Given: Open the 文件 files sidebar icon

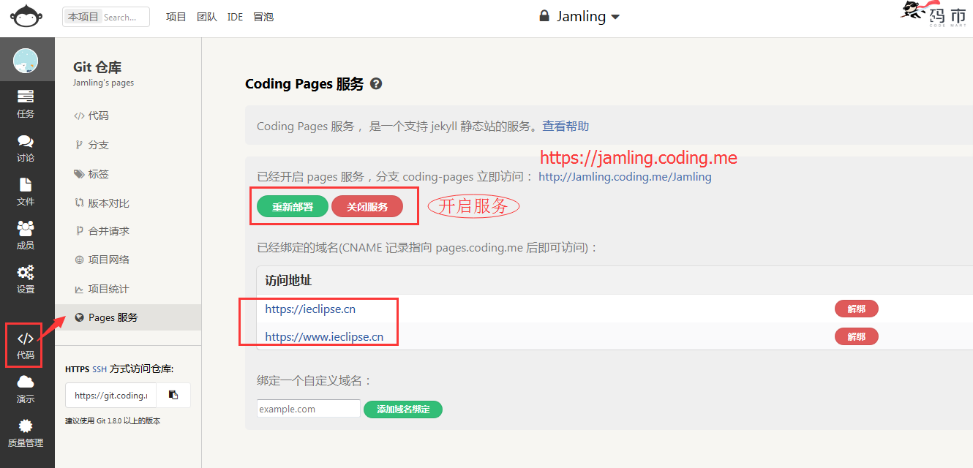Looking at the screenshot, I should click(x=26, y=191).
